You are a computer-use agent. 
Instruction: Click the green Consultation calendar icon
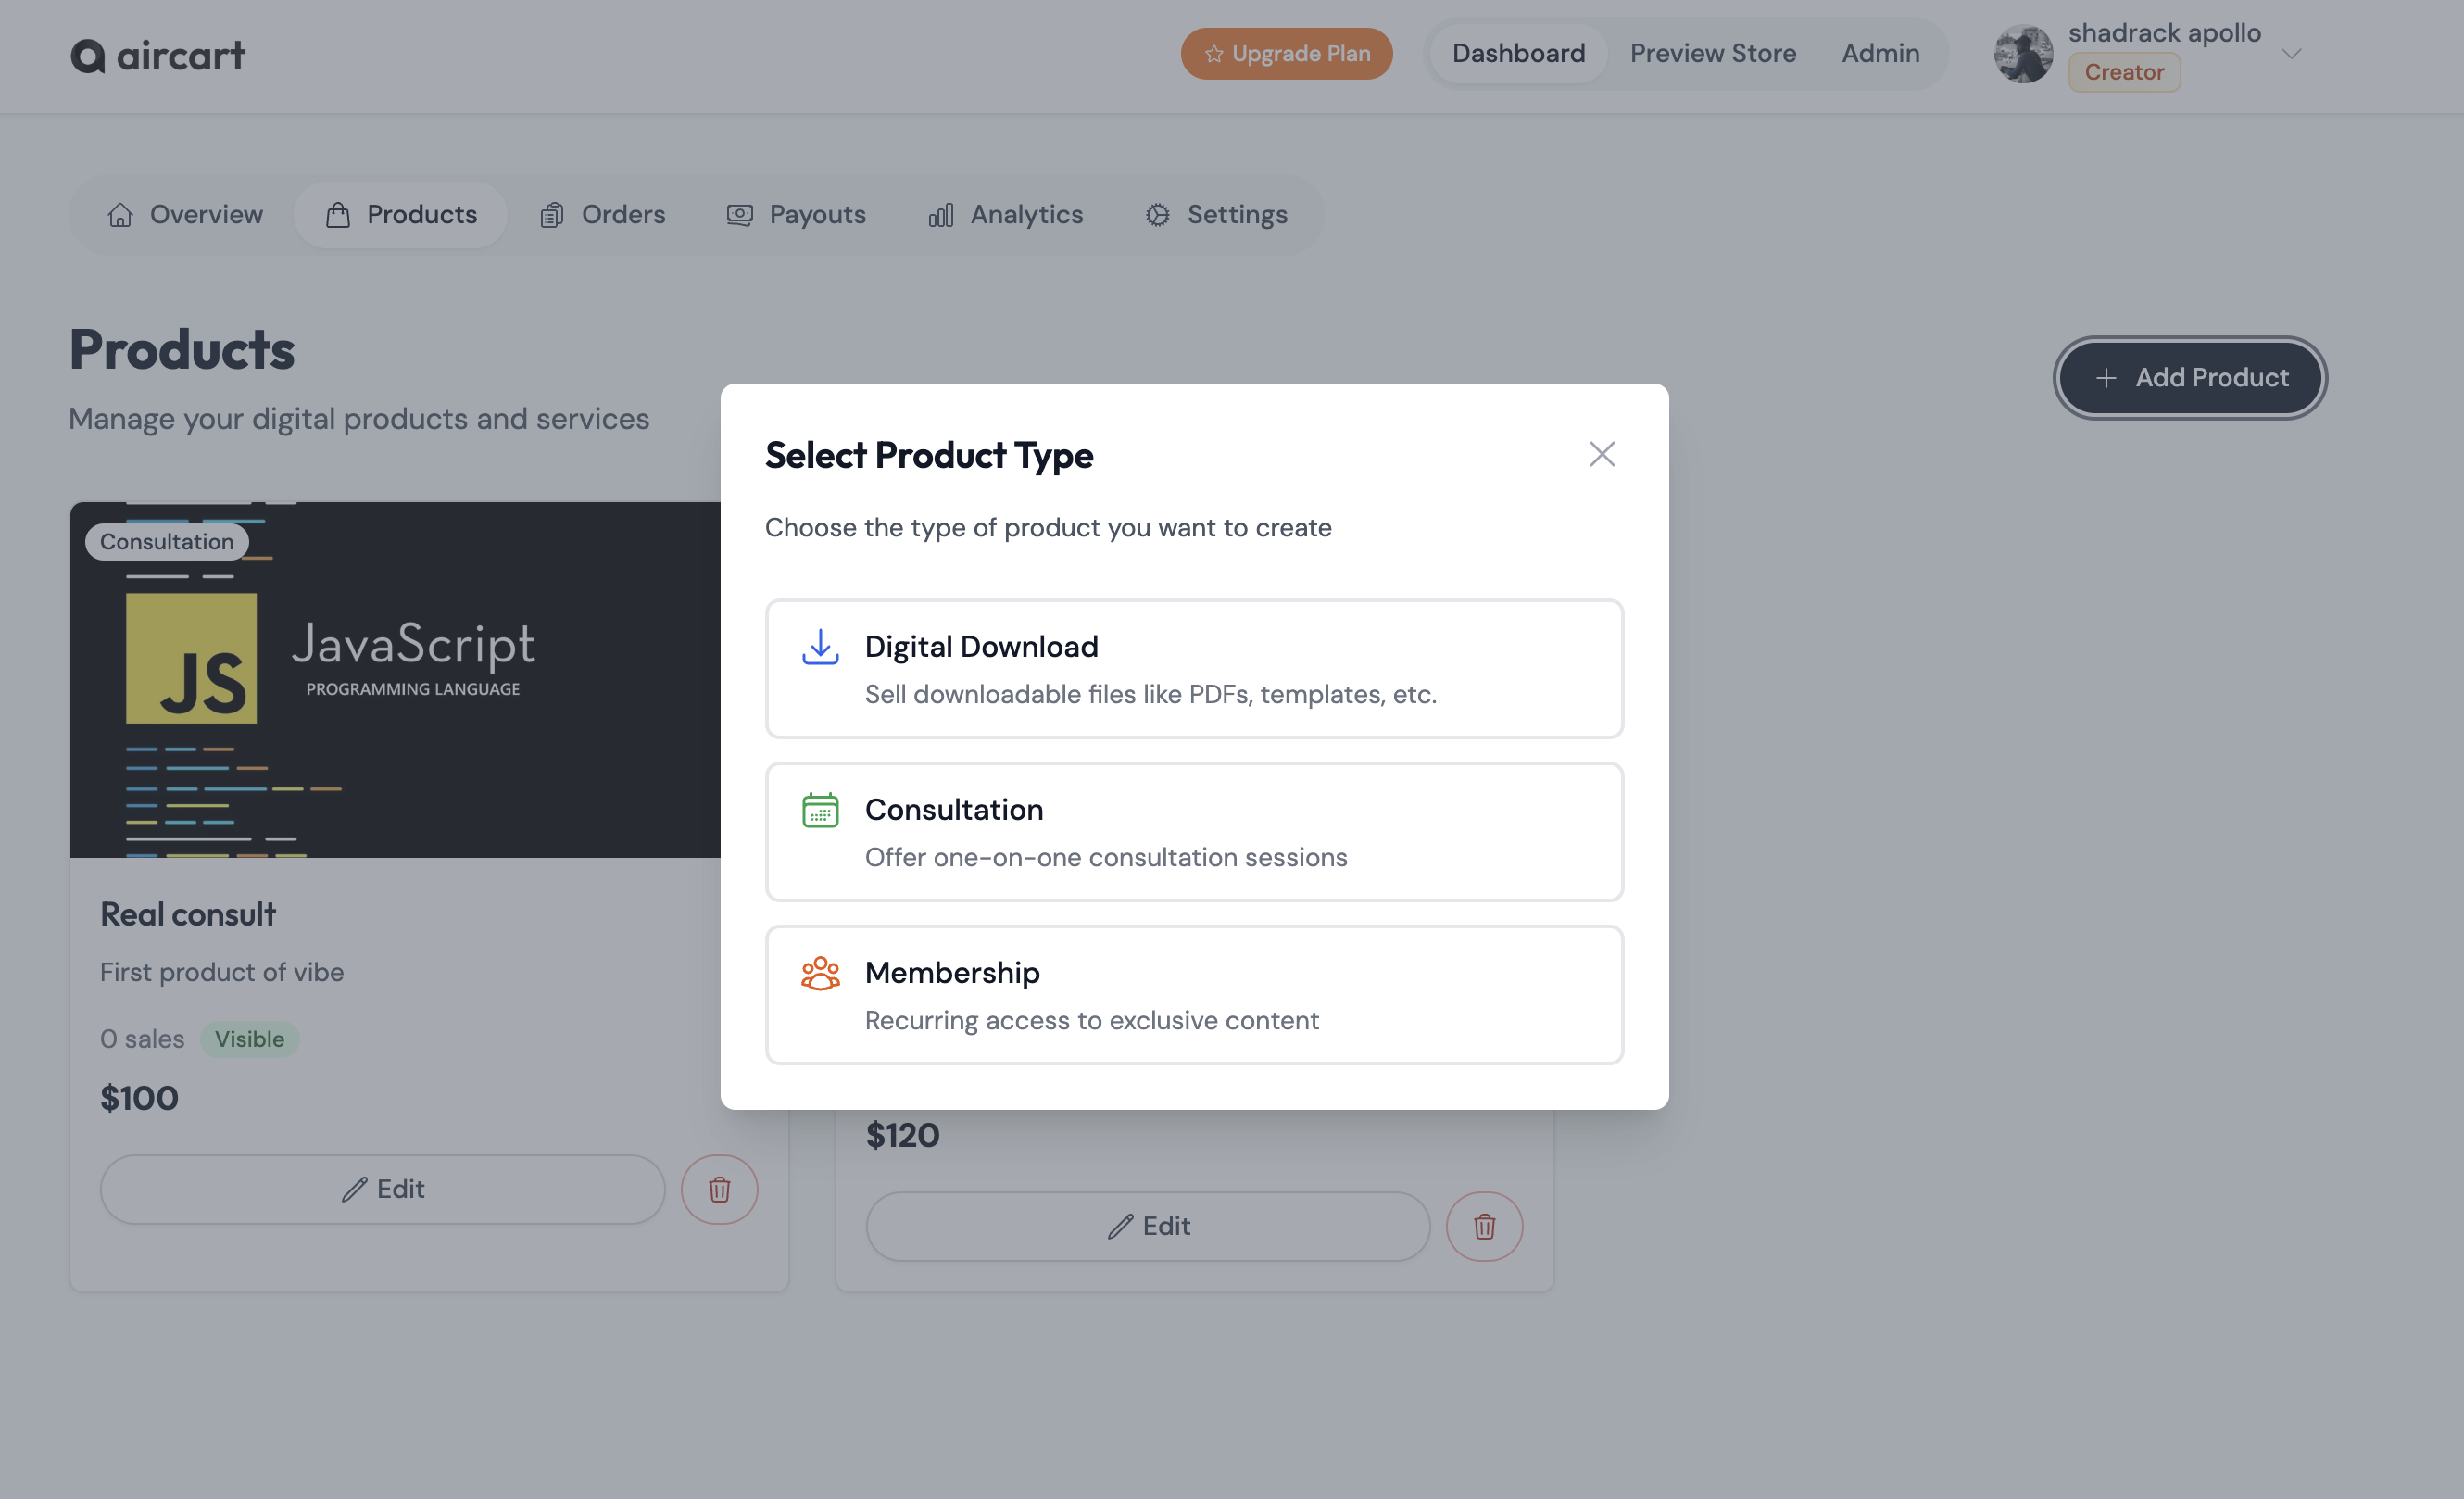820,810
